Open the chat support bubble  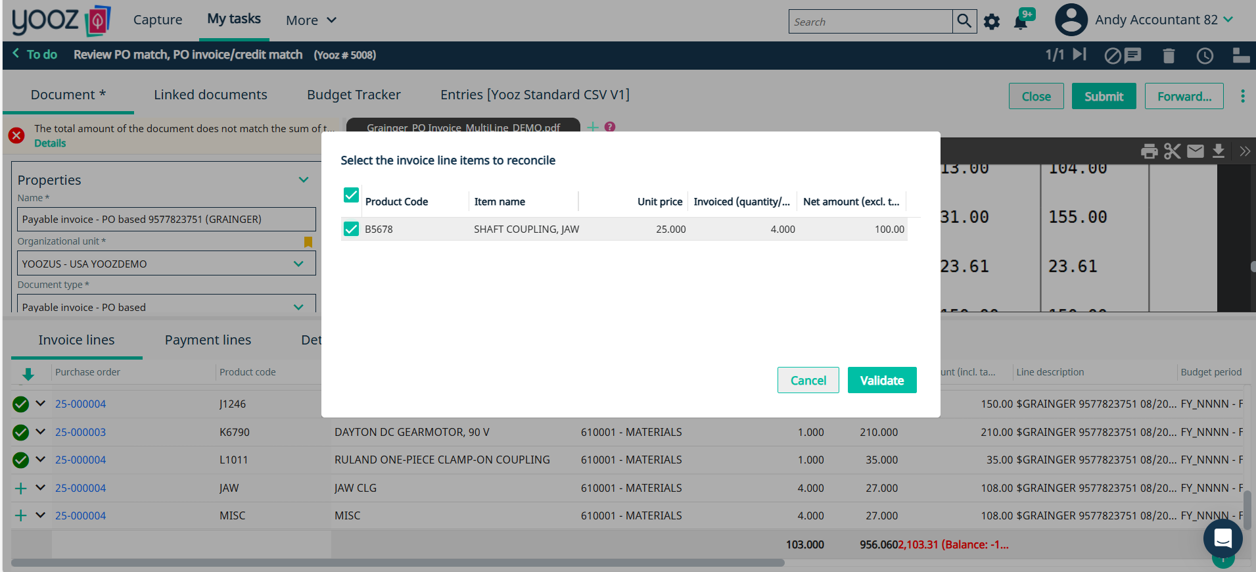[1222, 538]
